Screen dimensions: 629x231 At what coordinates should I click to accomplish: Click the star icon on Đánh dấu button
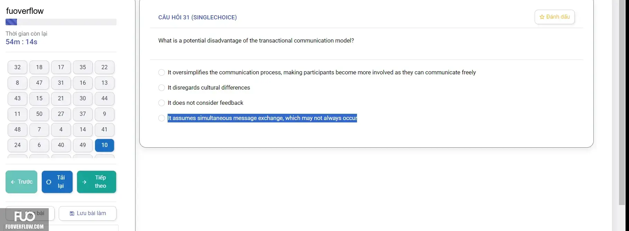(542, 17)
